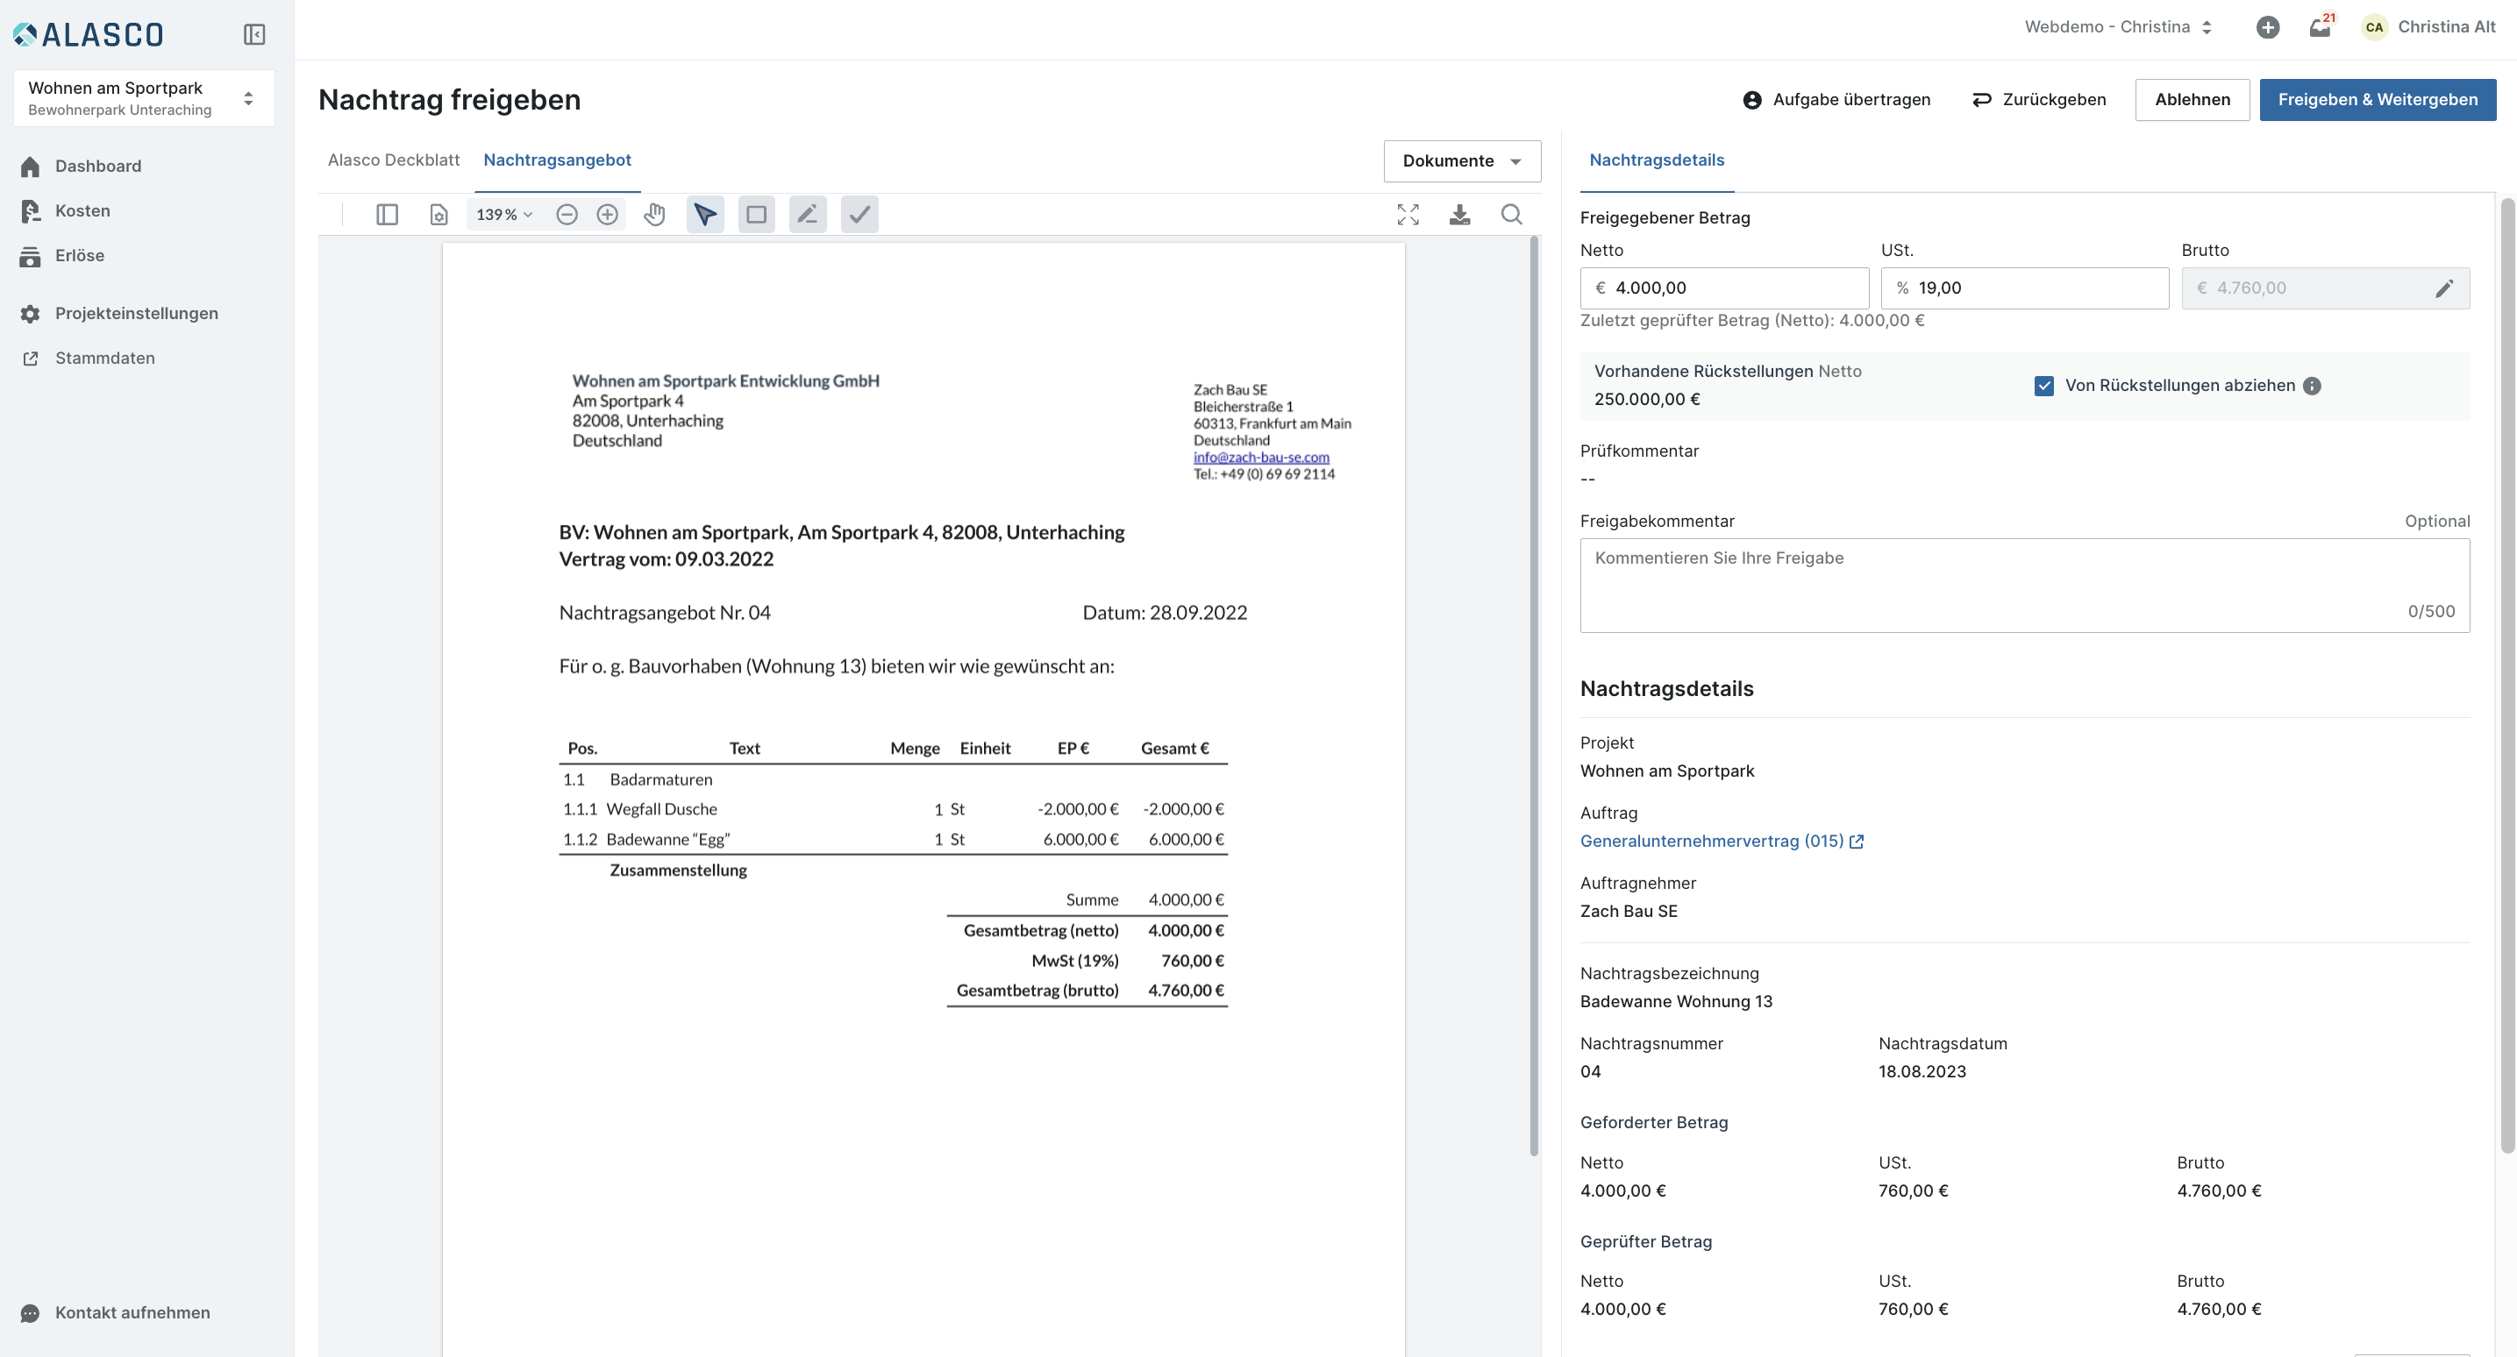Enter fullscreen mode for the document
The image size is (2517, 1357).
[x=1408, y=215]
